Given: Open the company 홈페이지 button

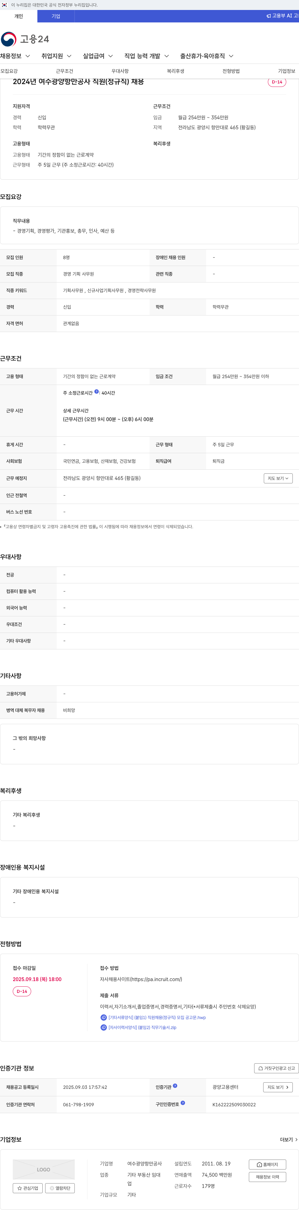Looking at the screenshot, I should [267, 1165].
